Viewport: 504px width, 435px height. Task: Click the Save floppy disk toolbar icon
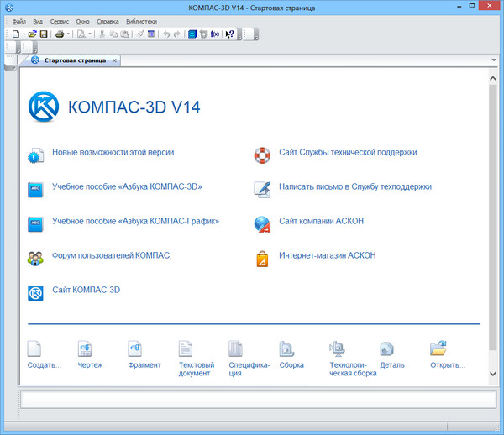pyautogui.click(x=44, y=34)
